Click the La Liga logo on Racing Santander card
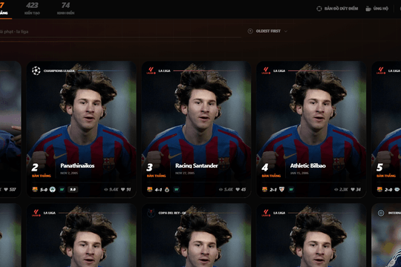The width and height of the screenshot is (401, 267). (x=151, y=70)
